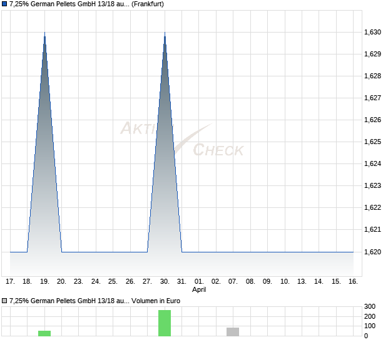The height and width of the screenshot is (342, 388).
Task: Click the '10.' date label
Action: click(285, 282)
